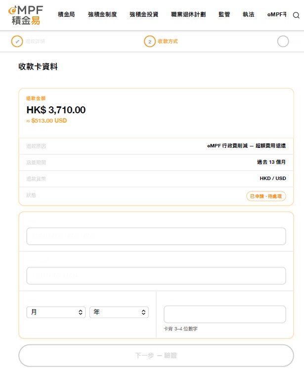Click the 退款貨幣 row label
Viewport: 304px width, 371px height.
tap(36, 179)
